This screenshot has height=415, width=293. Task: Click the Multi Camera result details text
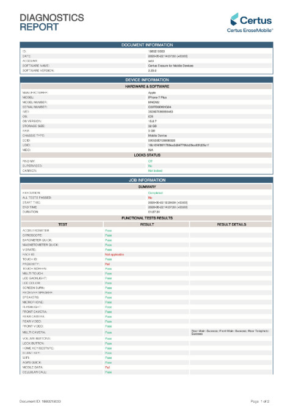tap(230, 332)
